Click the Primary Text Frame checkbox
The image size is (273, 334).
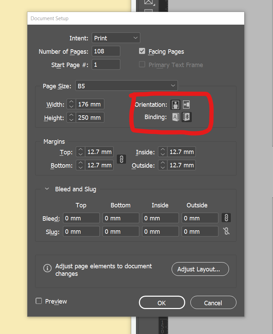point(142,64)
